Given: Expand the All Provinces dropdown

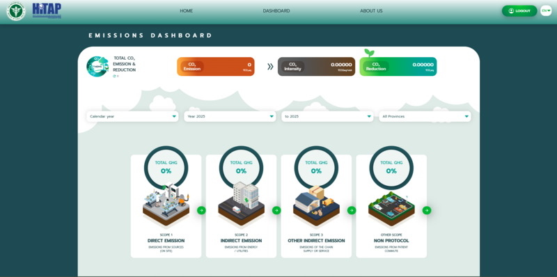Looking at the screenshot, I should click(x=425, y=116).
